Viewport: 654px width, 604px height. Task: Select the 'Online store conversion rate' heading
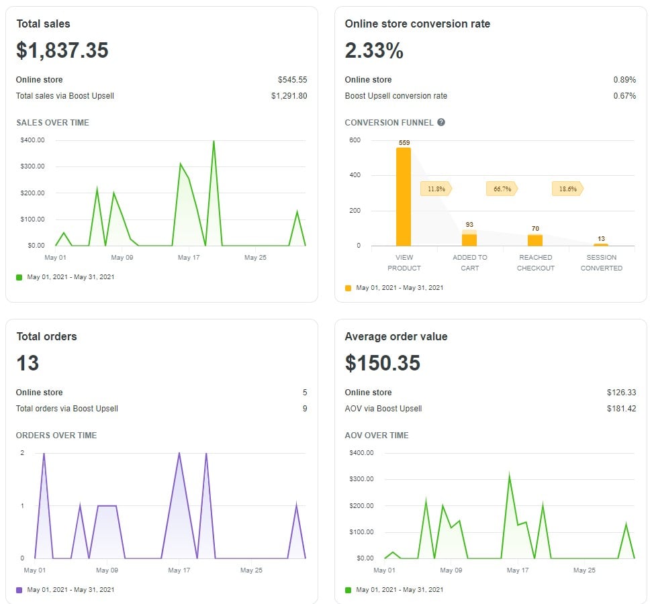(418, 23)
